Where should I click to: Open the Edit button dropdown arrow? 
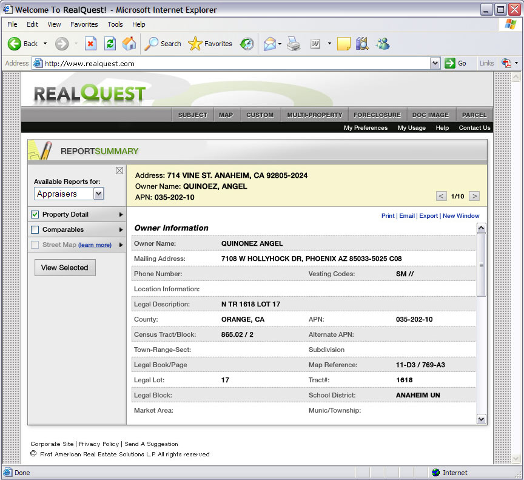[329, 44]
